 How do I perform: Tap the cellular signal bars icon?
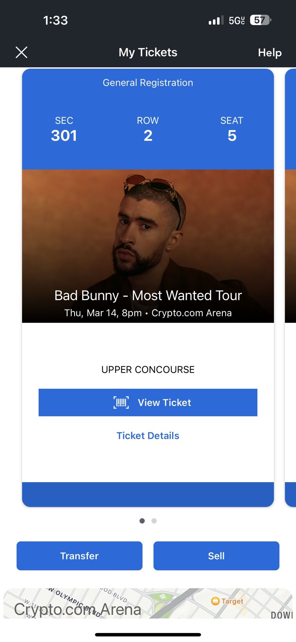pos(215,20)
